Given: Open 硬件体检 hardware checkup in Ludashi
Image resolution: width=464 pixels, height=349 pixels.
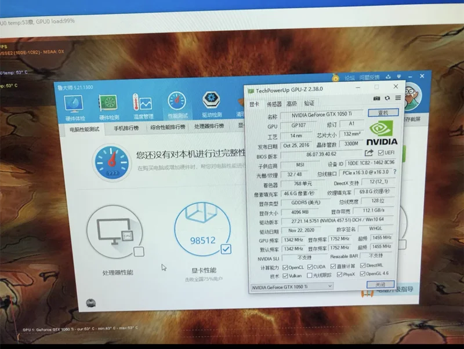Looking at the screenshot, I should tap(74, 108).
